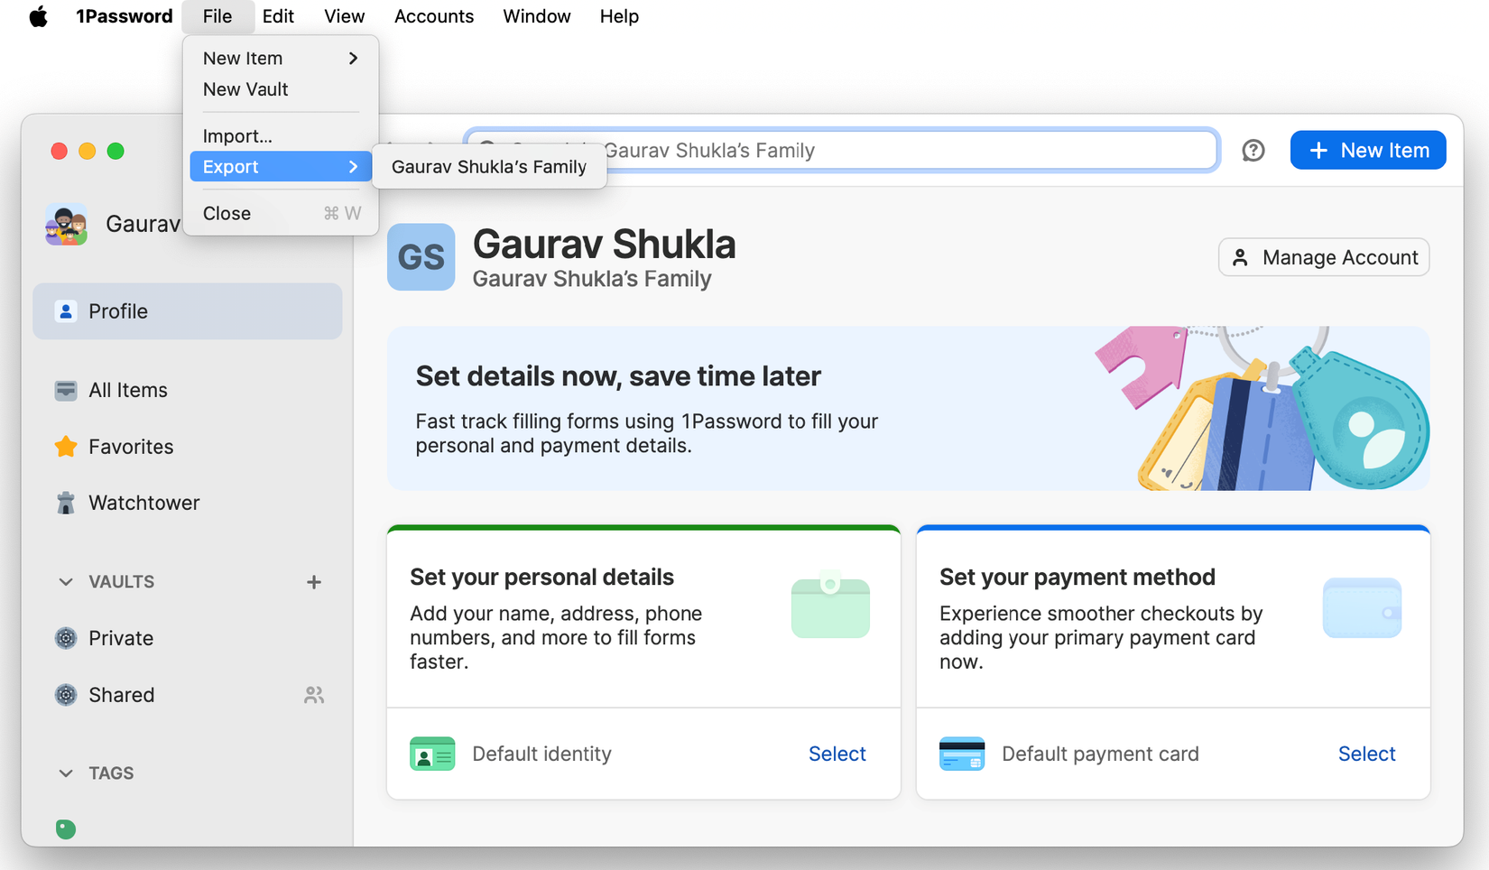Viewport: 1489px width, 870px height.
Task: Open the Shared vault
Action: click(x=122, y=695)
